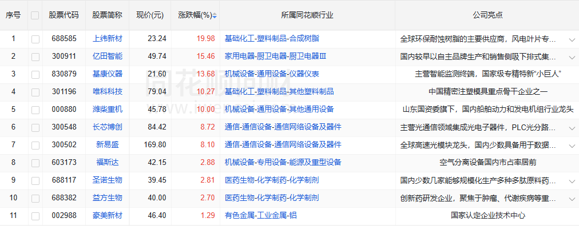The width and height of the screenshot is (579, 226).
Task: Expand the 新易盛 highlight chevron
Action: coord(572,146)
